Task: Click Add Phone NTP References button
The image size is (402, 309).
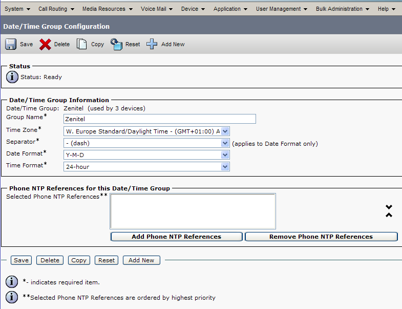Action: coord(176,237)
